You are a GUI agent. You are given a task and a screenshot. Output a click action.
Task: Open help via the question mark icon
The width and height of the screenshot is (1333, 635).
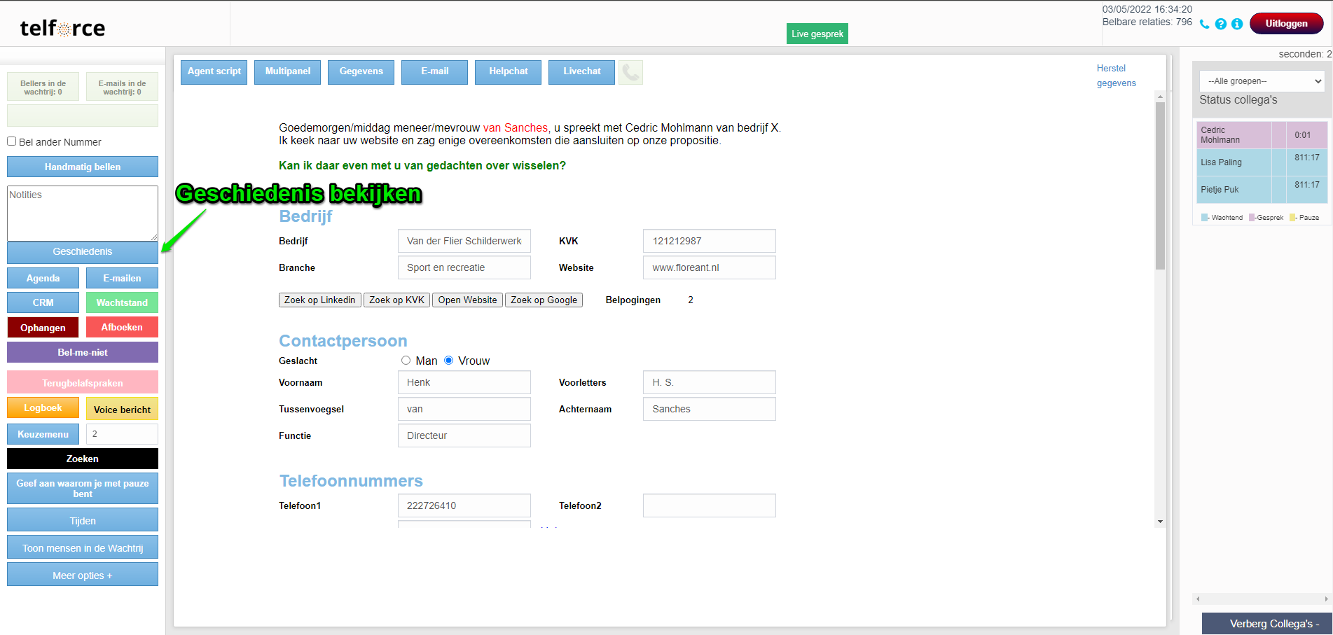(1221, 24)
